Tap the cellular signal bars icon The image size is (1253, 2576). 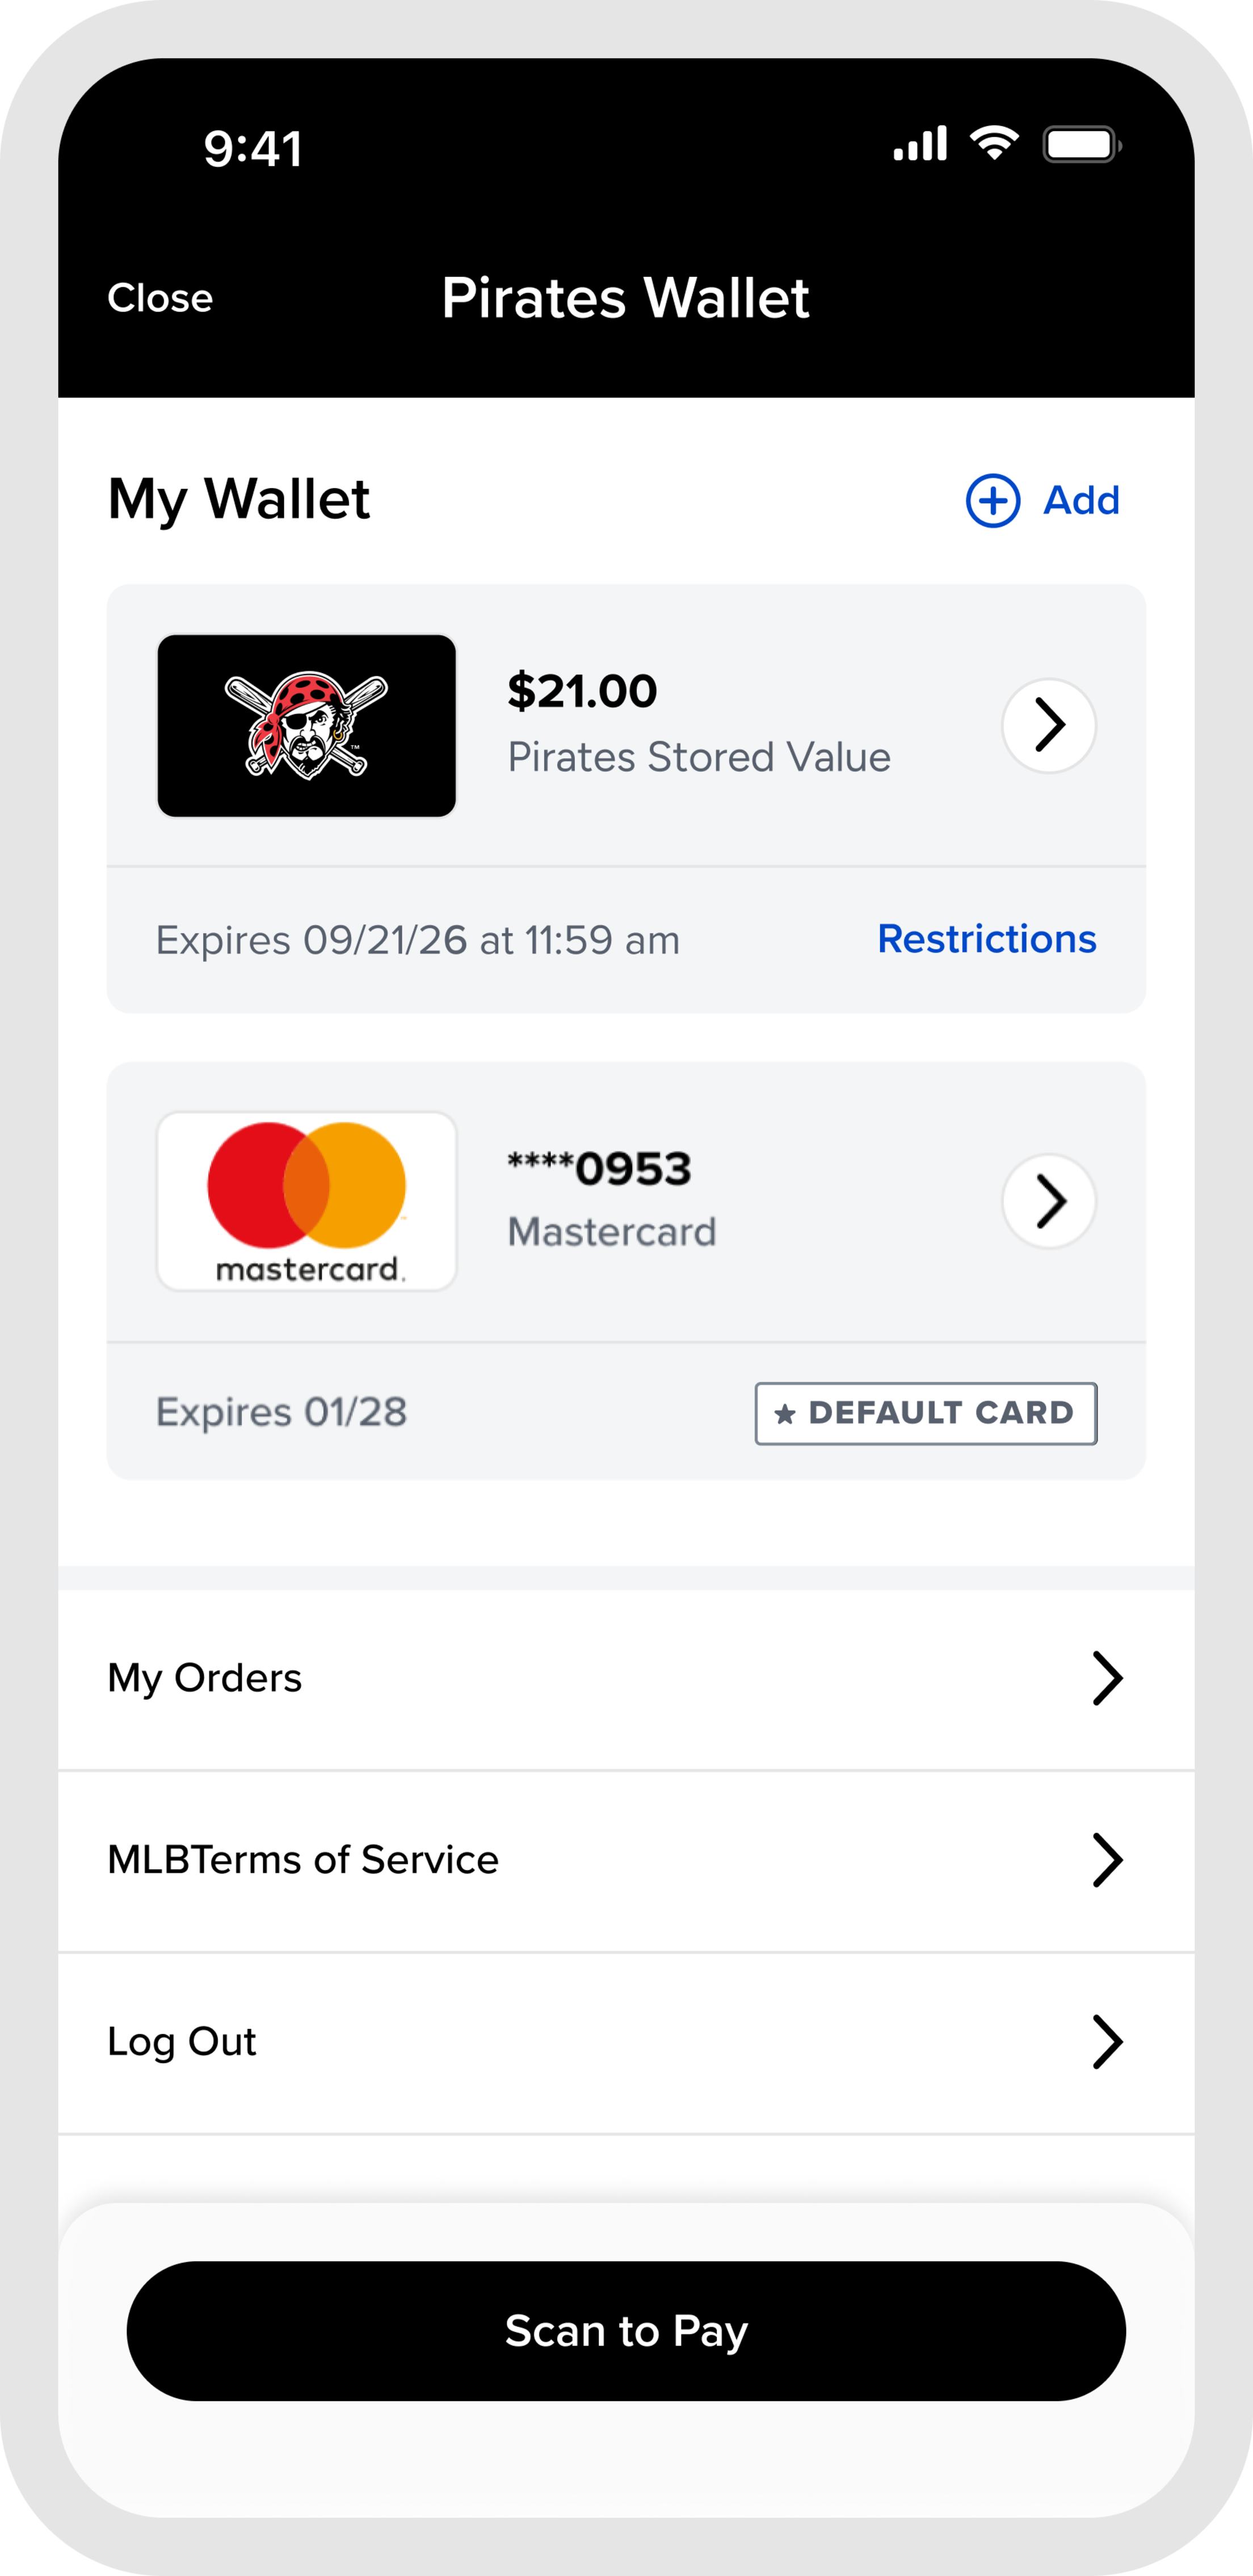pos(920,145)
